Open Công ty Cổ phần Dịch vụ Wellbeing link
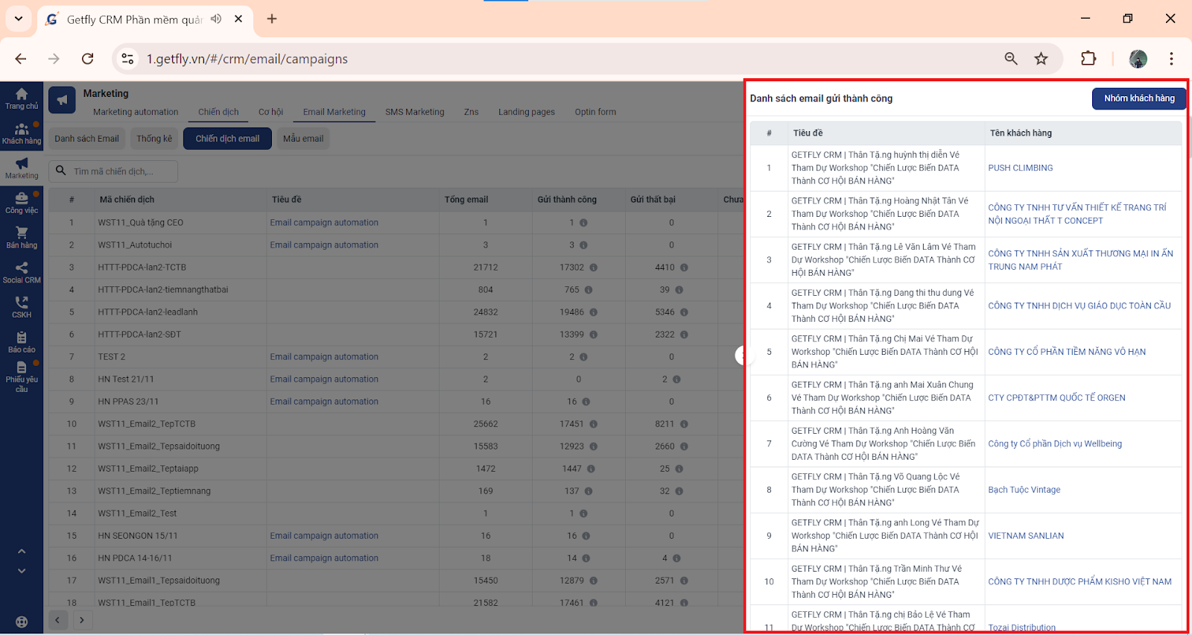The width and height of the screenshot is (1192, 635). [x=1055, y=443]
